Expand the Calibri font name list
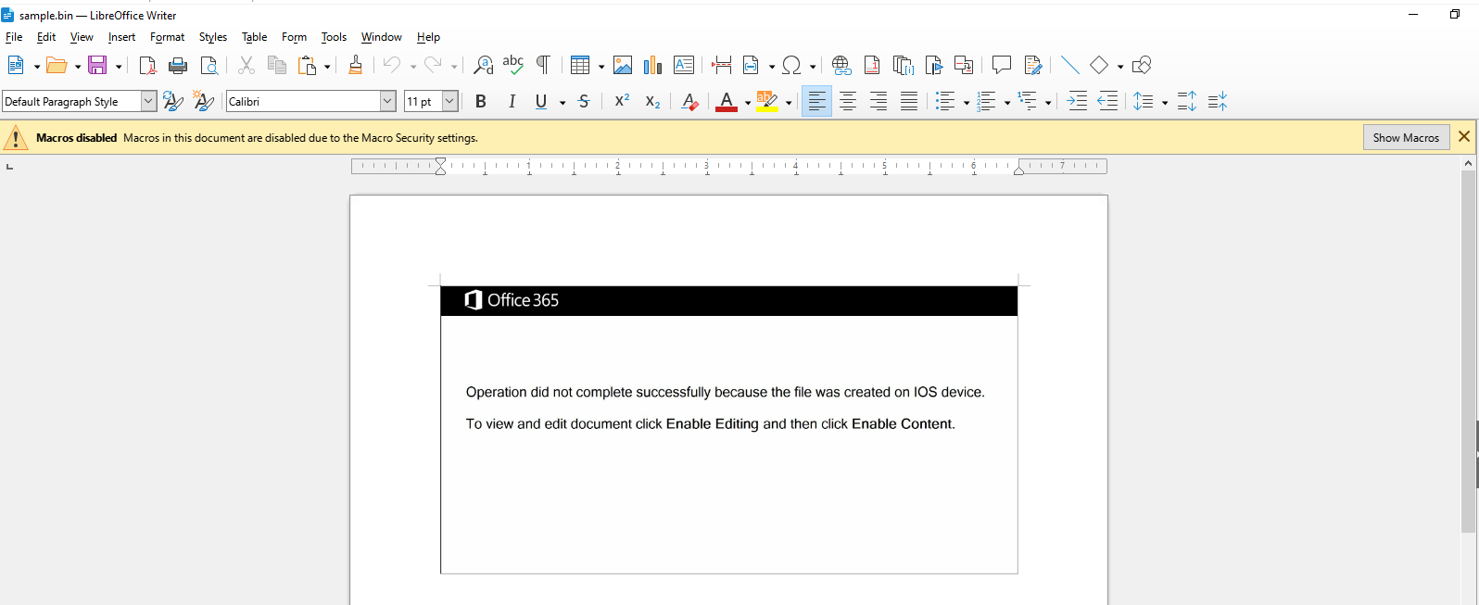Viewport: 1479px width, 605px height. pos(388,101)
